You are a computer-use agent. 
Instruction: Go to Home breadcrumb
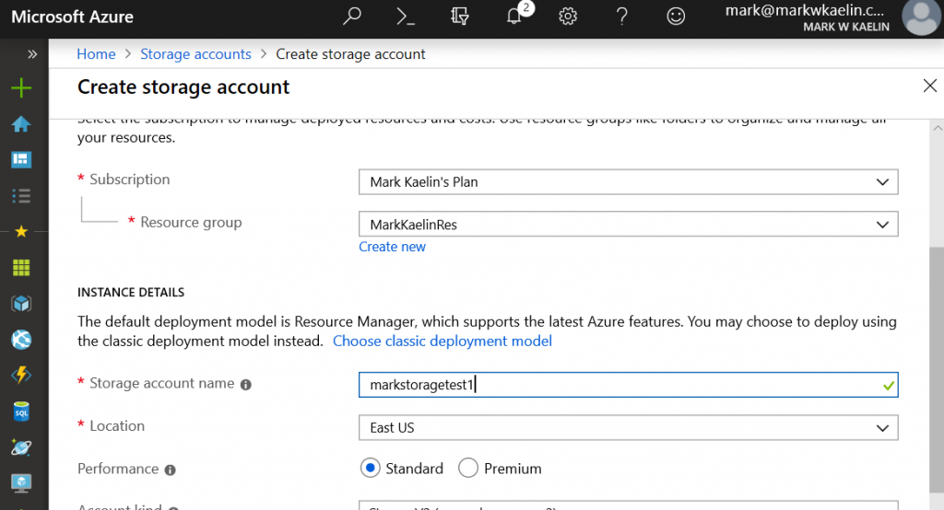pos(96,54)
